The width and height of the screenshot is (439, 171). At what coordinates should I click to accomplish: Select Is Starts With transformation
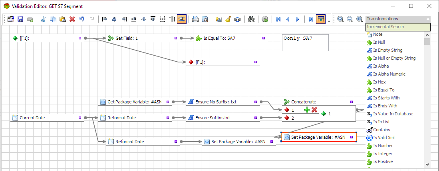pos(386,98)
